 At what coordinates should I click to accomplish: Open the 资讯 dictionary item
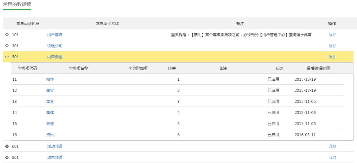[50, 135]
